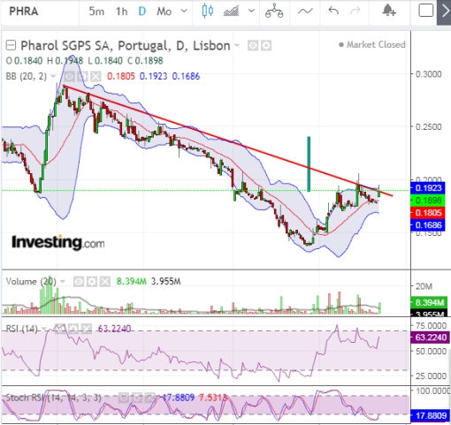Toggle Stoch RSI visibility eye
The image size is (451, 425).
[x=124, y=398]
